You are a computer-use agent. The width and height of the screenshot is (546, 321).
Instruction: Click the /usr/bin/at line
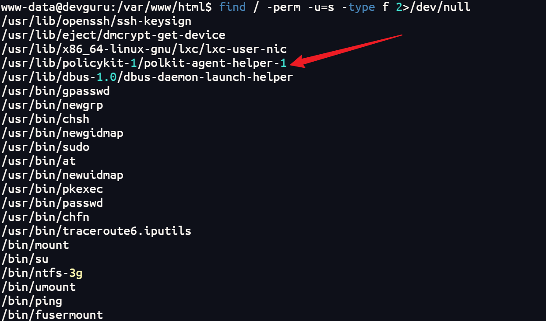pos(39,161)
